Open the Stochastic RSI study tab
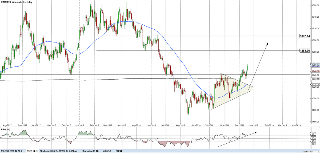The image size is (320, 153). (x=59, y=151)
